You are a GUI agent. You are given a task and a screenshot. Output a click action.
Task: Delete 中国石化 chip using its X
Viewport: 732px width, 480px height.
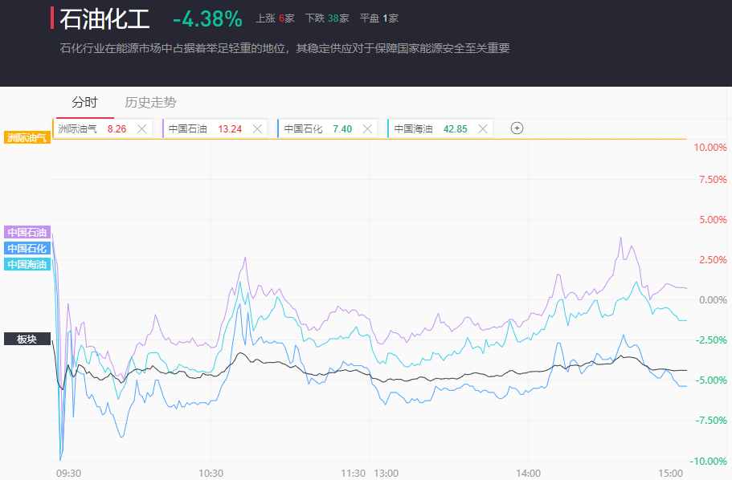coord(368,128)
